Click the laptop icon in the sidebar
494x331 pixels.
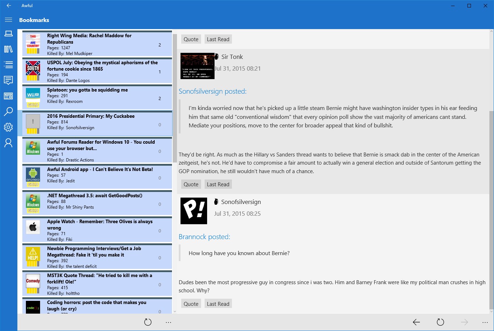[x=9, y=34]
